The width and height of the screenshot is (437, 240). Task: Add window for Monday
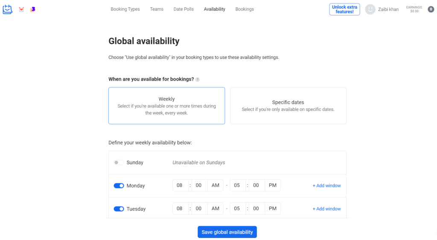point(326,185)
